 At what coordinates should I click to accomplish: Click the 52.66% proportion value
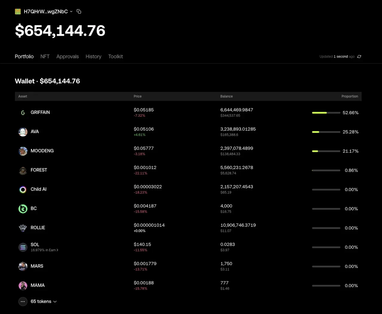351,113
